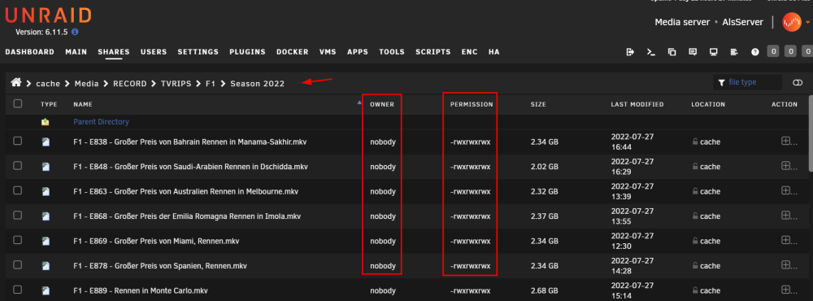
Task: Open the USERS tab
Action: click(154, 52)
